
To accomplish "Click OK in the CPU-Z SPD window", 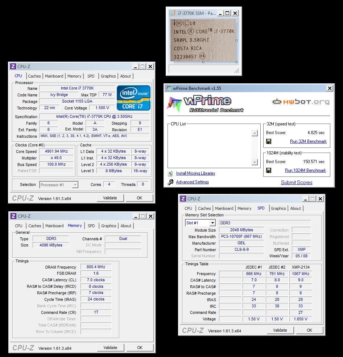I will (310, 330).
